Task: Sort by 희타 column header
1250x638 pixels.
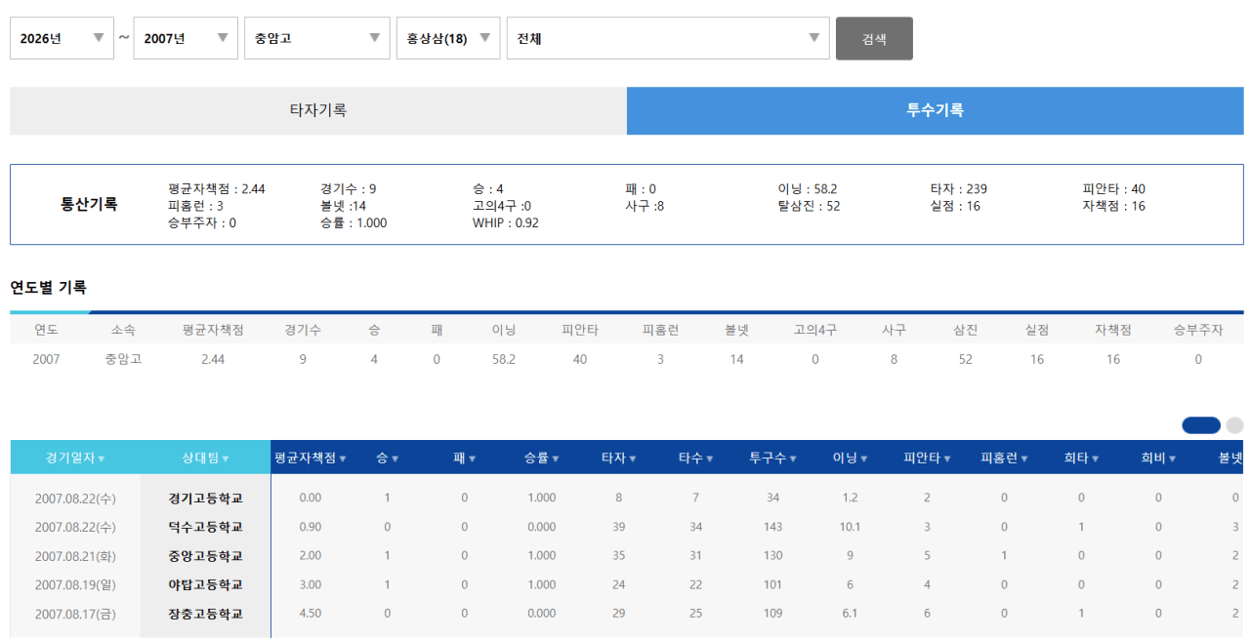Action: [1082, 458]
